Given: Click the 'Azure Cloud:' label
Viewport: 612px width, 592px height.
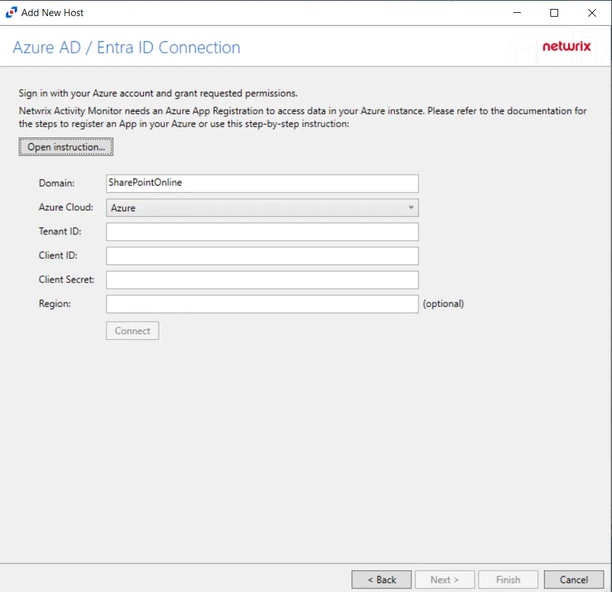Looking at the screenshot, I should [66, 207].
